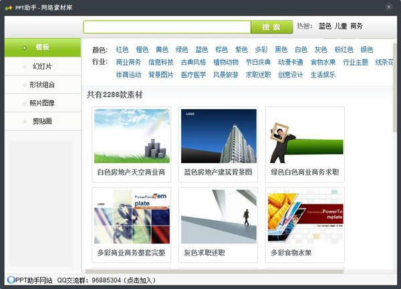This screenshot has width=401, height=289.
Task: Close the PPT助手 window
Action: pos(389,7)
